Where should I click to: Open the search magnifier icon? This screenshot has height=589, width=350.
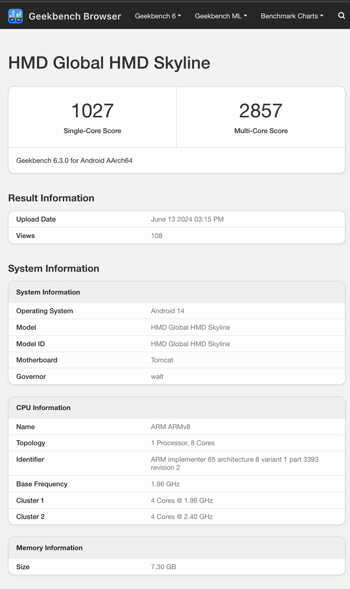(x=341, y=16)
